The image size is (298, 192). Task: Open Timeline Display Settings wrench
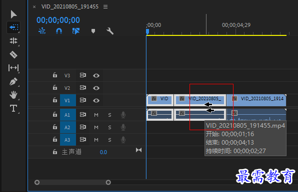point(110,31)
